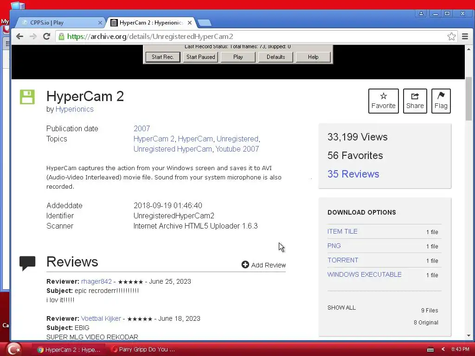Select the HyperCam 2 : Hyperionics tab
The image size is (475, 356).
151,23
